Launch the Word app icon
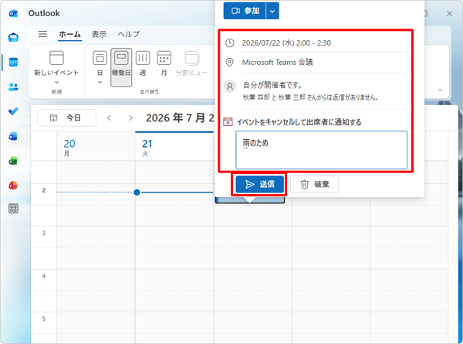Viewport: 463px width, 344px height. [x=13, y=136]
